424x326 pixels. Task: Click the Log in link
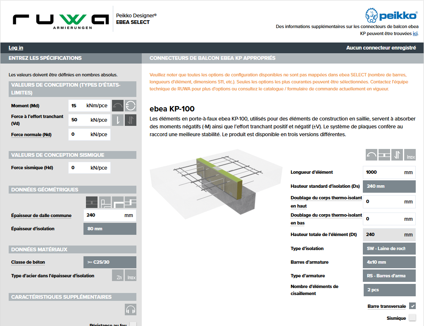tap(16, 48)
